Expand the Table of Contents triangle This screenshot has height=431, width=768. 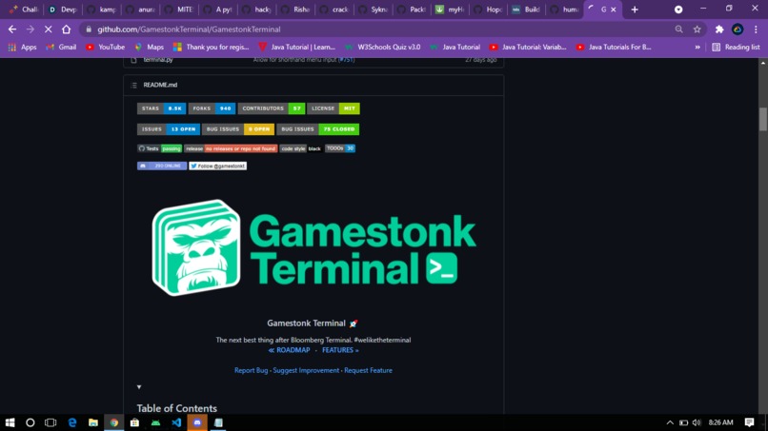[139, 387]
